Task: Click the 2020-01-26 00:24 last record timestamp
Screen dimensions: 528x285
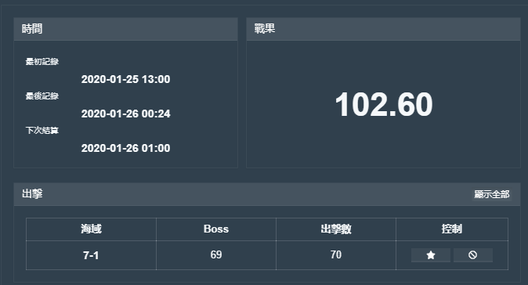Action: click(125, 114)
